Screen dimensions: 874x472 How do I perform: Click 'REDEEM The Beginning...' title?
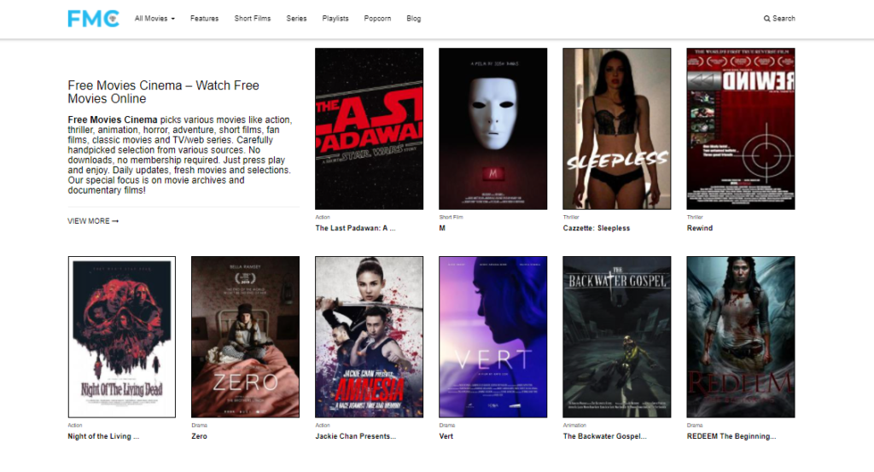click(731, 436)
